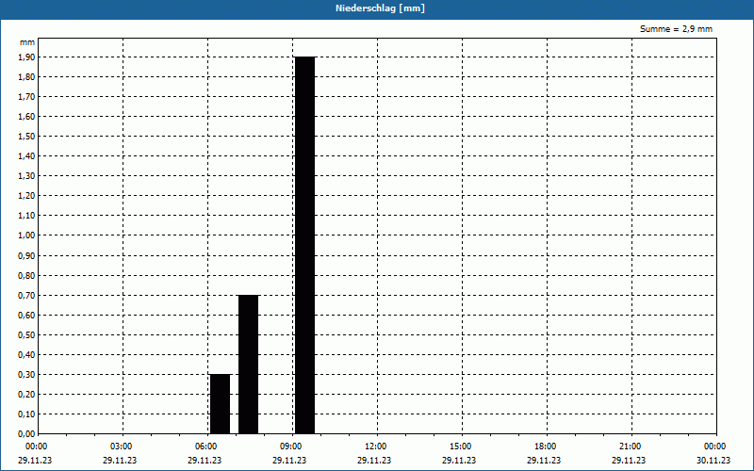Click the '29.11.23' date under 18:00

tap(544, 461)
